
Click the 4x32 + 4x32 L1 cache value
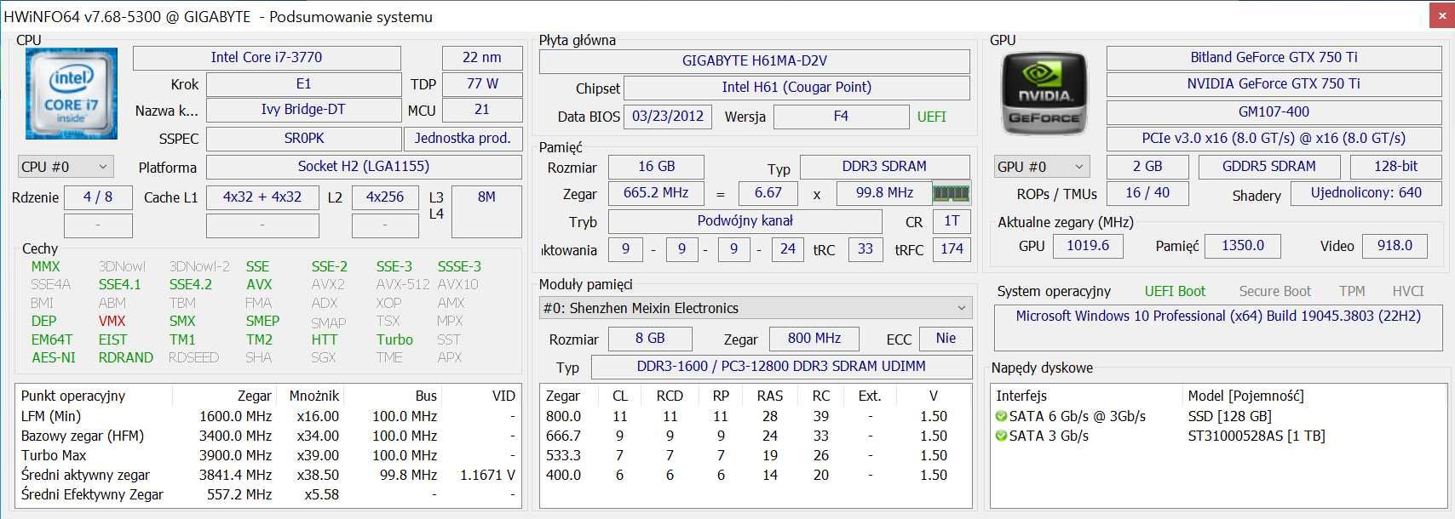262,197
